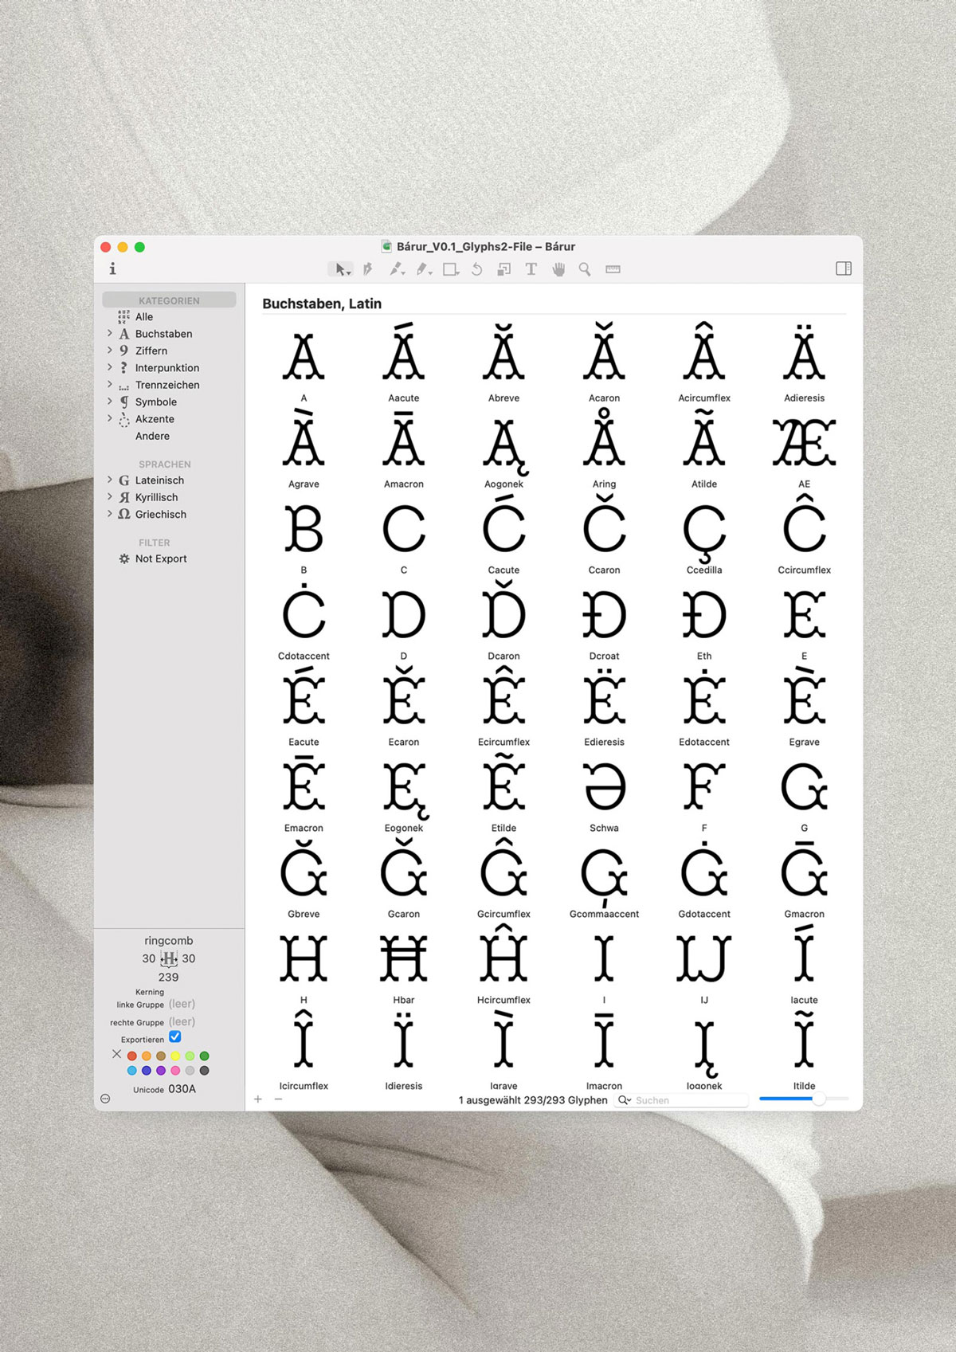Open the font info 'i' button

click(x=112, y=268)
